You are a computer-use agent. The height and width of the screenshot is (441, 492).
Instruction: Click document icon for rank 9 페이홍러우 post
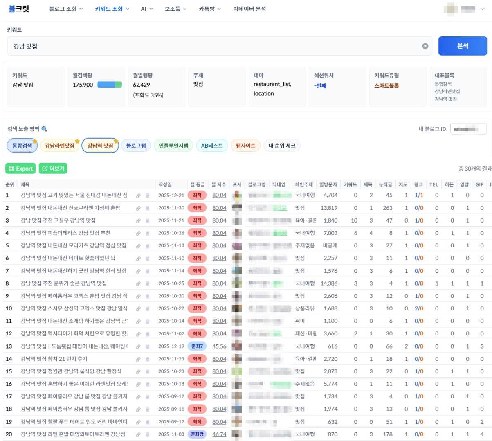click(148, 297)
